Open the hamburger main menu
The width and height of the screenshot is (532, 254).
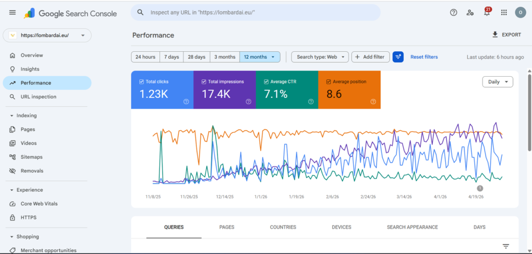coord(12,12)
